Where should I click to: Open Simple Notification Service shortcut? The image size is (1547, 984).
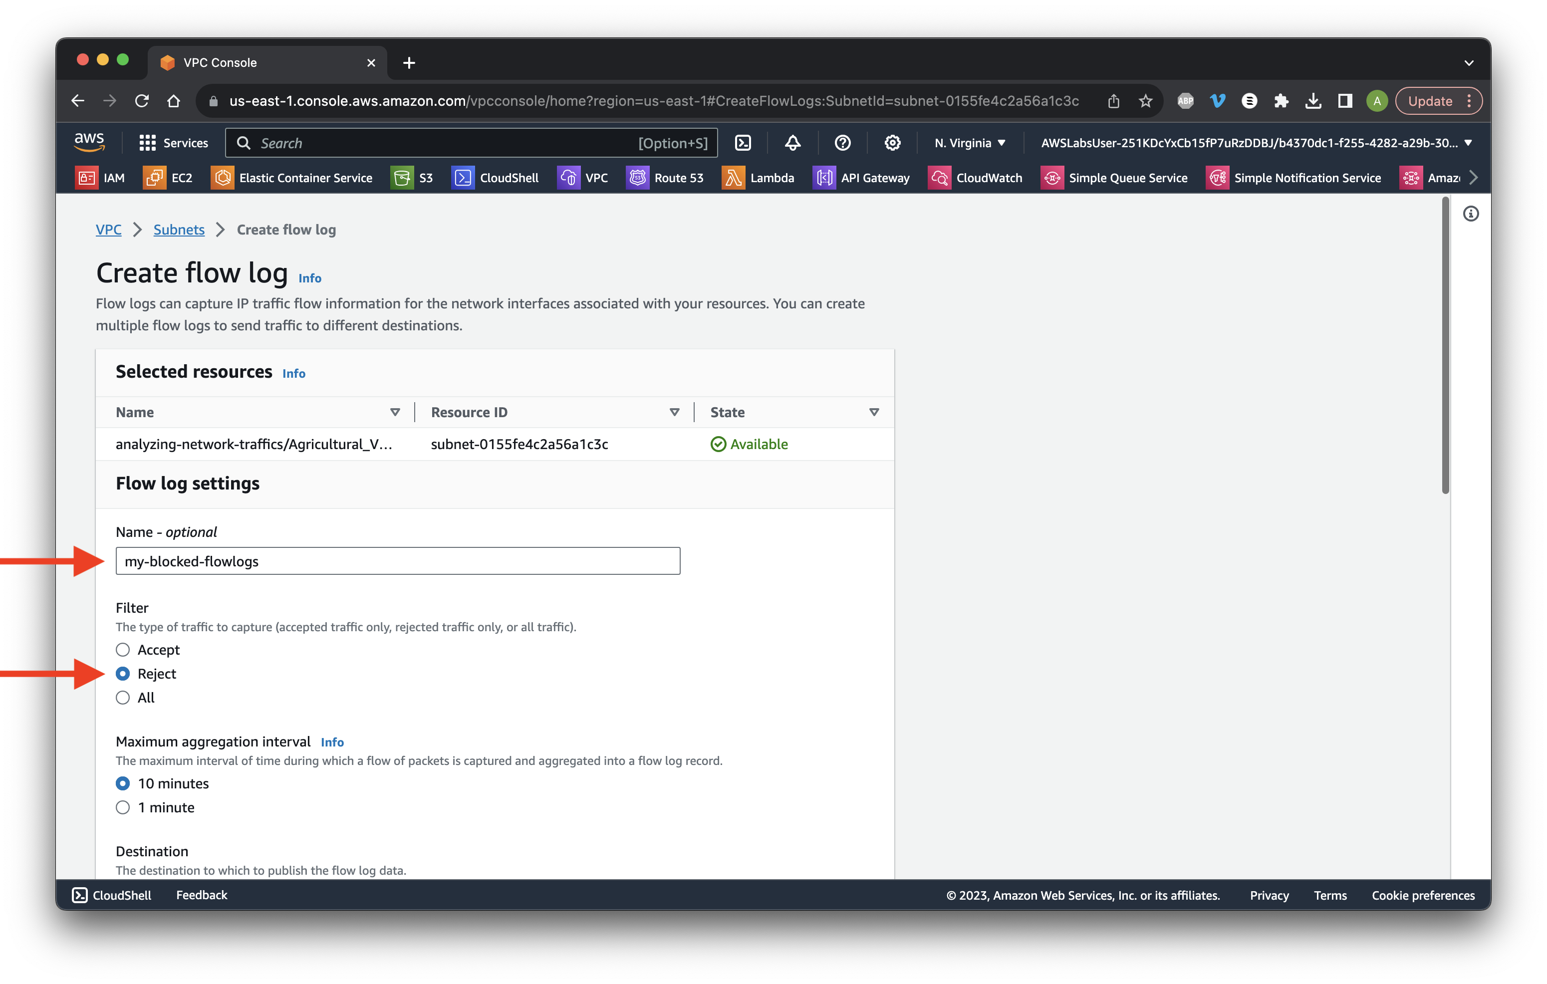[x=1294, y=178]
